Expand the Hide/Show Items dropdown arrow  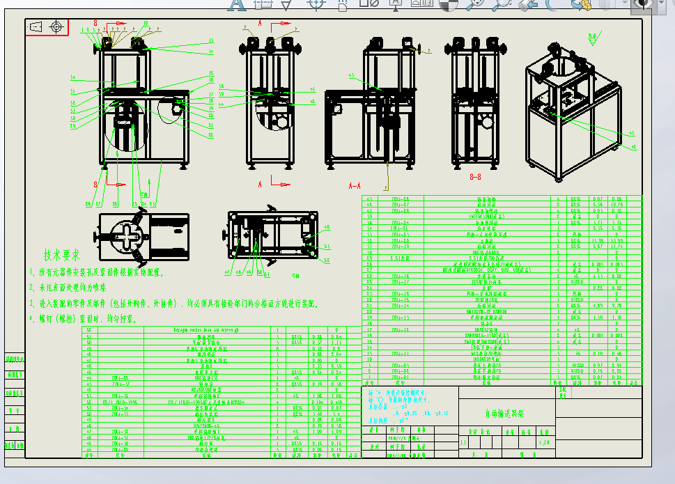pos(661,3)
